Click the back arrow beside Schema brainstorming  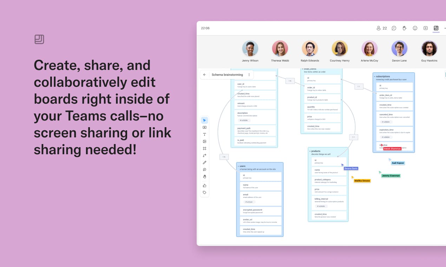(205, 75)
